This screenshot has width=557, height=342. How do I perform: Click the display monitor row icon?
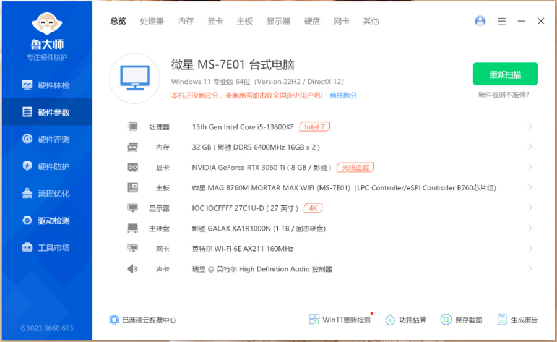coord(132,208)
